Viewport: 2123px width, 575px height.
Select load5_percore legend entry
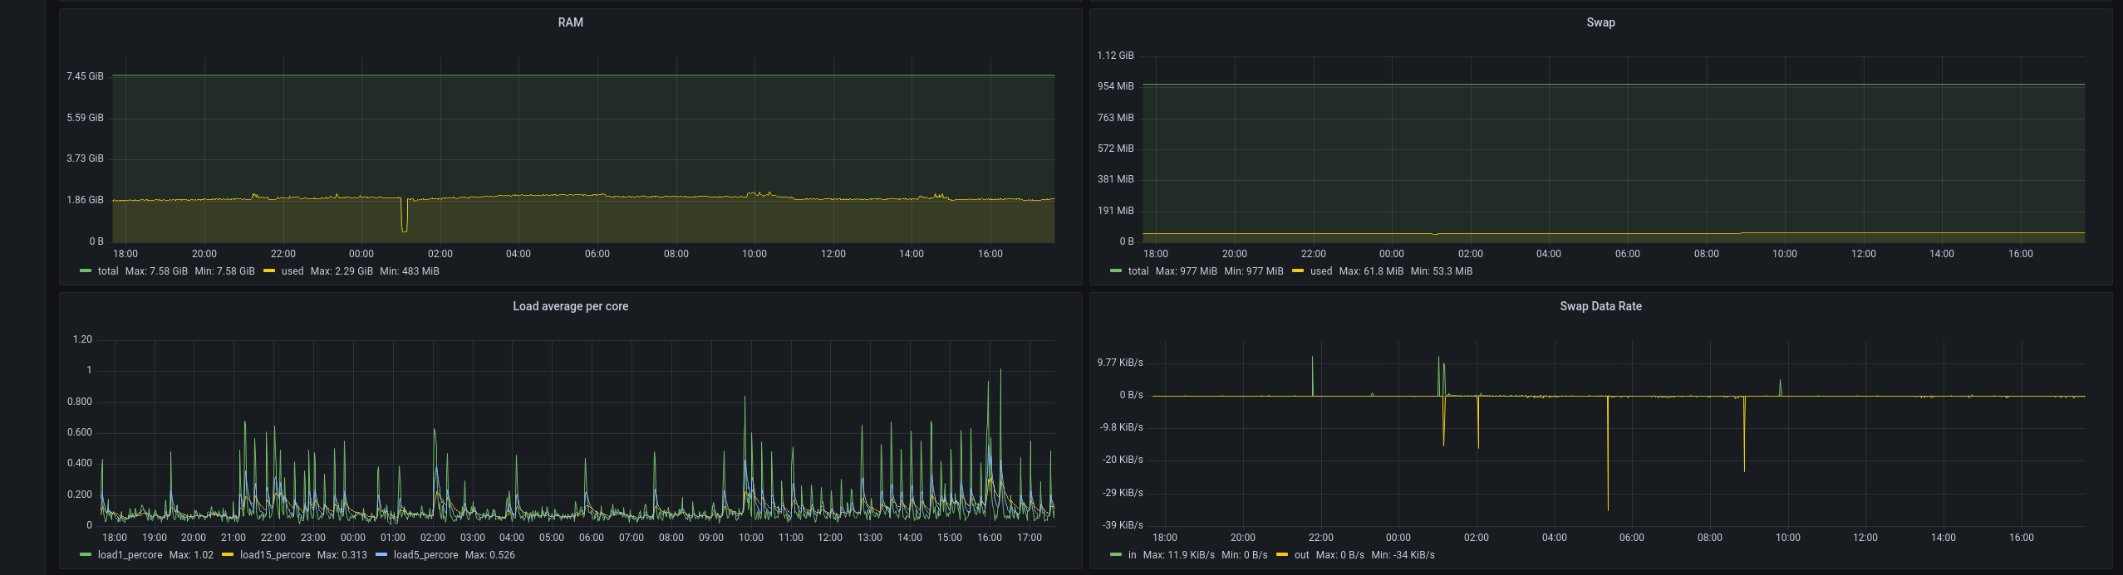(x=425, y=555)
